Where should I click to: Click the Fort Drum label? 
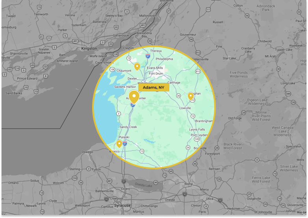click(x=156, y=74)
